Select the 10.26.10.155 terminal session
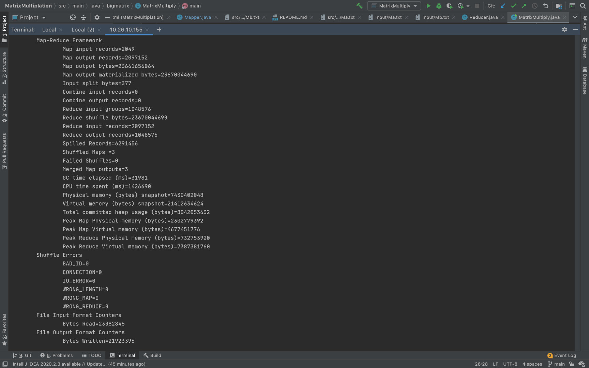 tap(126, 30)
